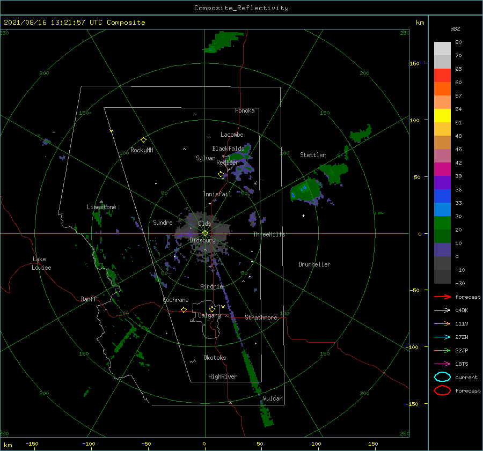Click the Innisfail label
Screen dimensions: 483x451
pos(217,194)
